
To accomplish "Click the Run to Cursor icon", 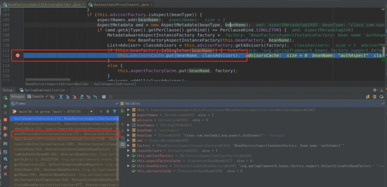I will click(95, 97).
